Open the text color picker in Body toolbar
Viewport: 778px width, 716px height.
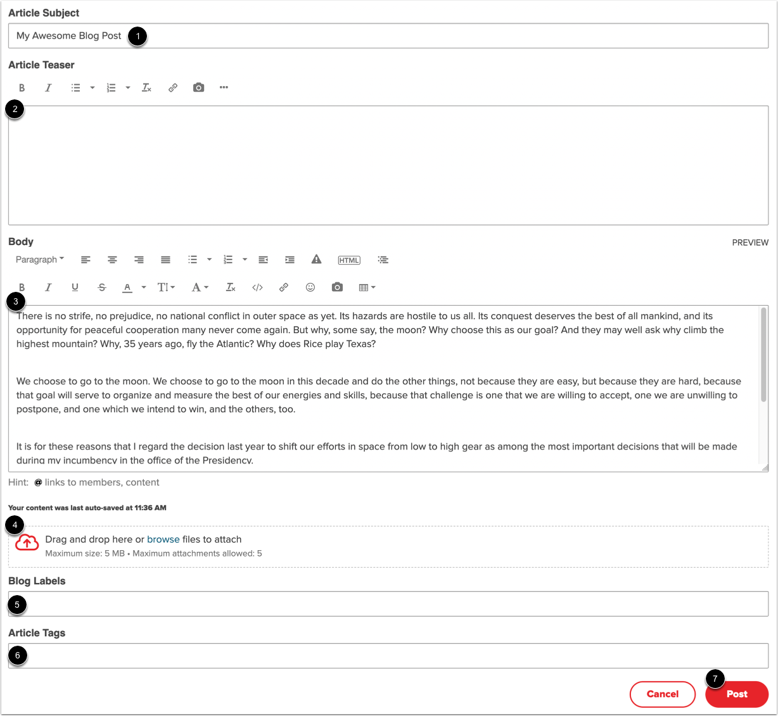pyautogui.click(x=129, y=287)
